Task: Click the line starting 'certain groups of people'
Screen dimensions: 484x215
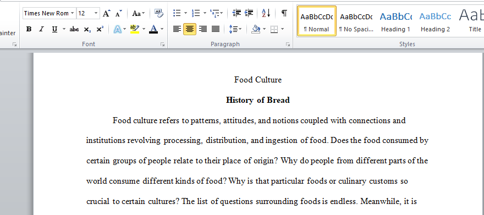Action: click(x=257, y=161)
